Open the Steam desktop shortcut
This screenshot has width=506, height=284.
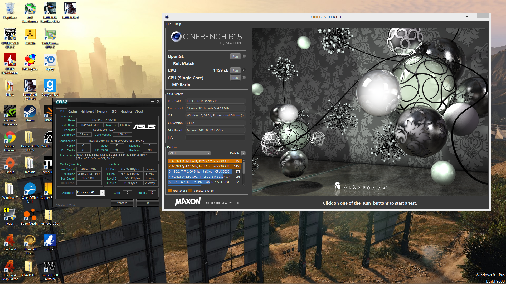click(30, 112)
